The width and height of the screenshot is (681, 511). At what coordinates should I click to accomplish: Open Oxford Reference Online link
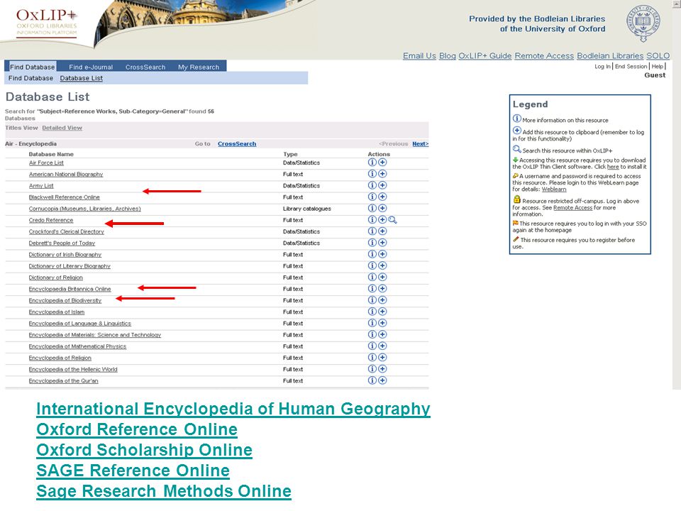pos(137,430)
